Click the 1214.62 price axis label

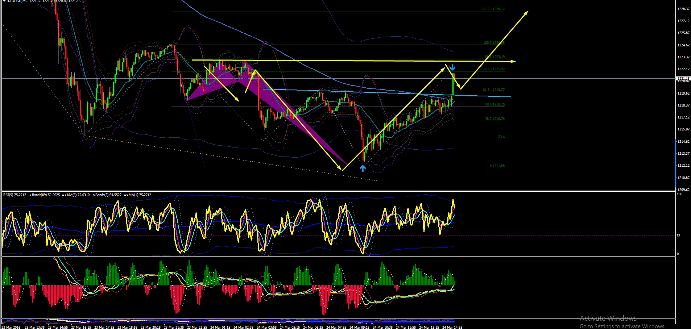click(683, 142)
